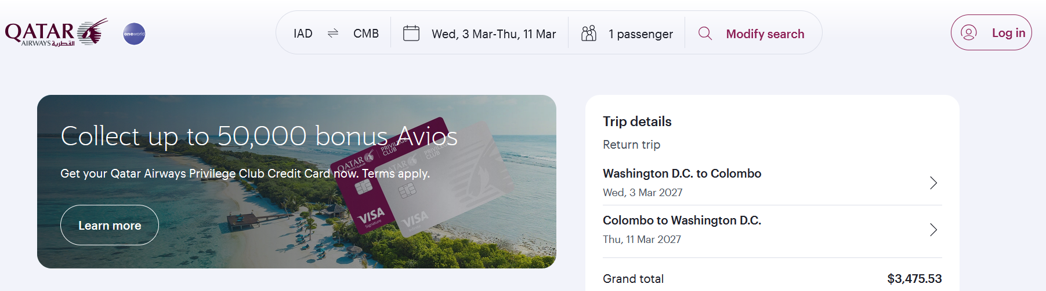Screen dimensions: 1046x291
Task: Click Learn more on Avios banner
Action: point(110,225)
